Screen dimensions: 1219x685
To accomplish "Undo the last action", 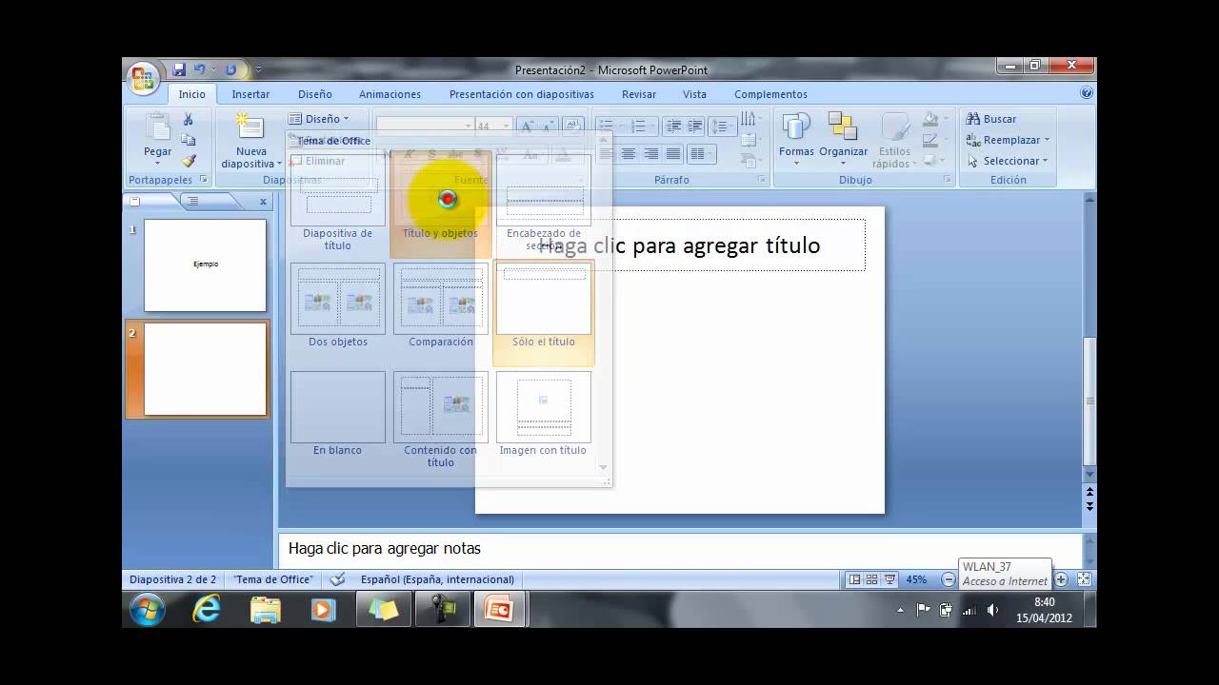I will click(199, 69).
